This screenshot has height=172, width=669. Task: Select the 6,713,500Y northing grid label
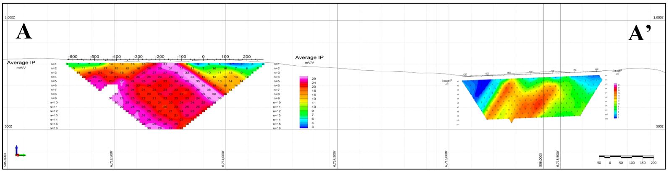coord(112,159)
